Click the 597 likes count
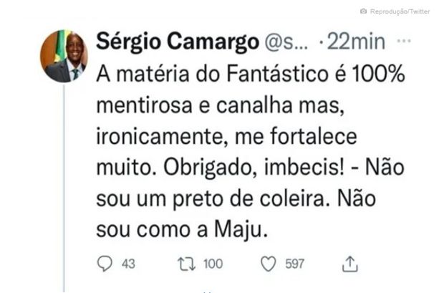444x293 pixels. pos(294,264)
